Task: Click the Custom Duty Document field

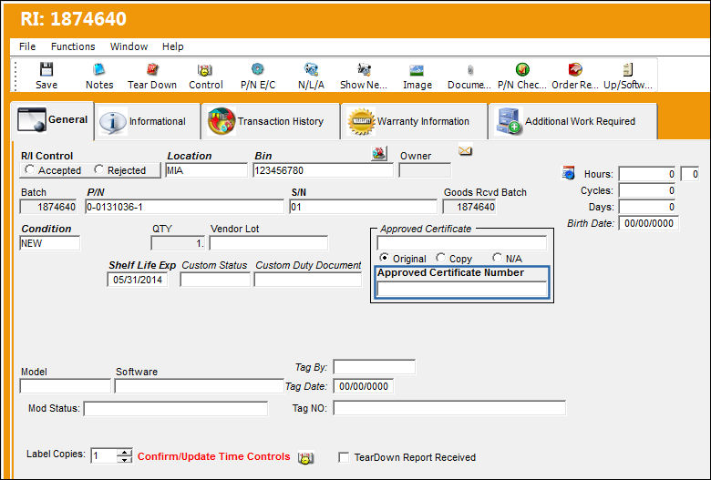Action: click(x=307, y=280)
